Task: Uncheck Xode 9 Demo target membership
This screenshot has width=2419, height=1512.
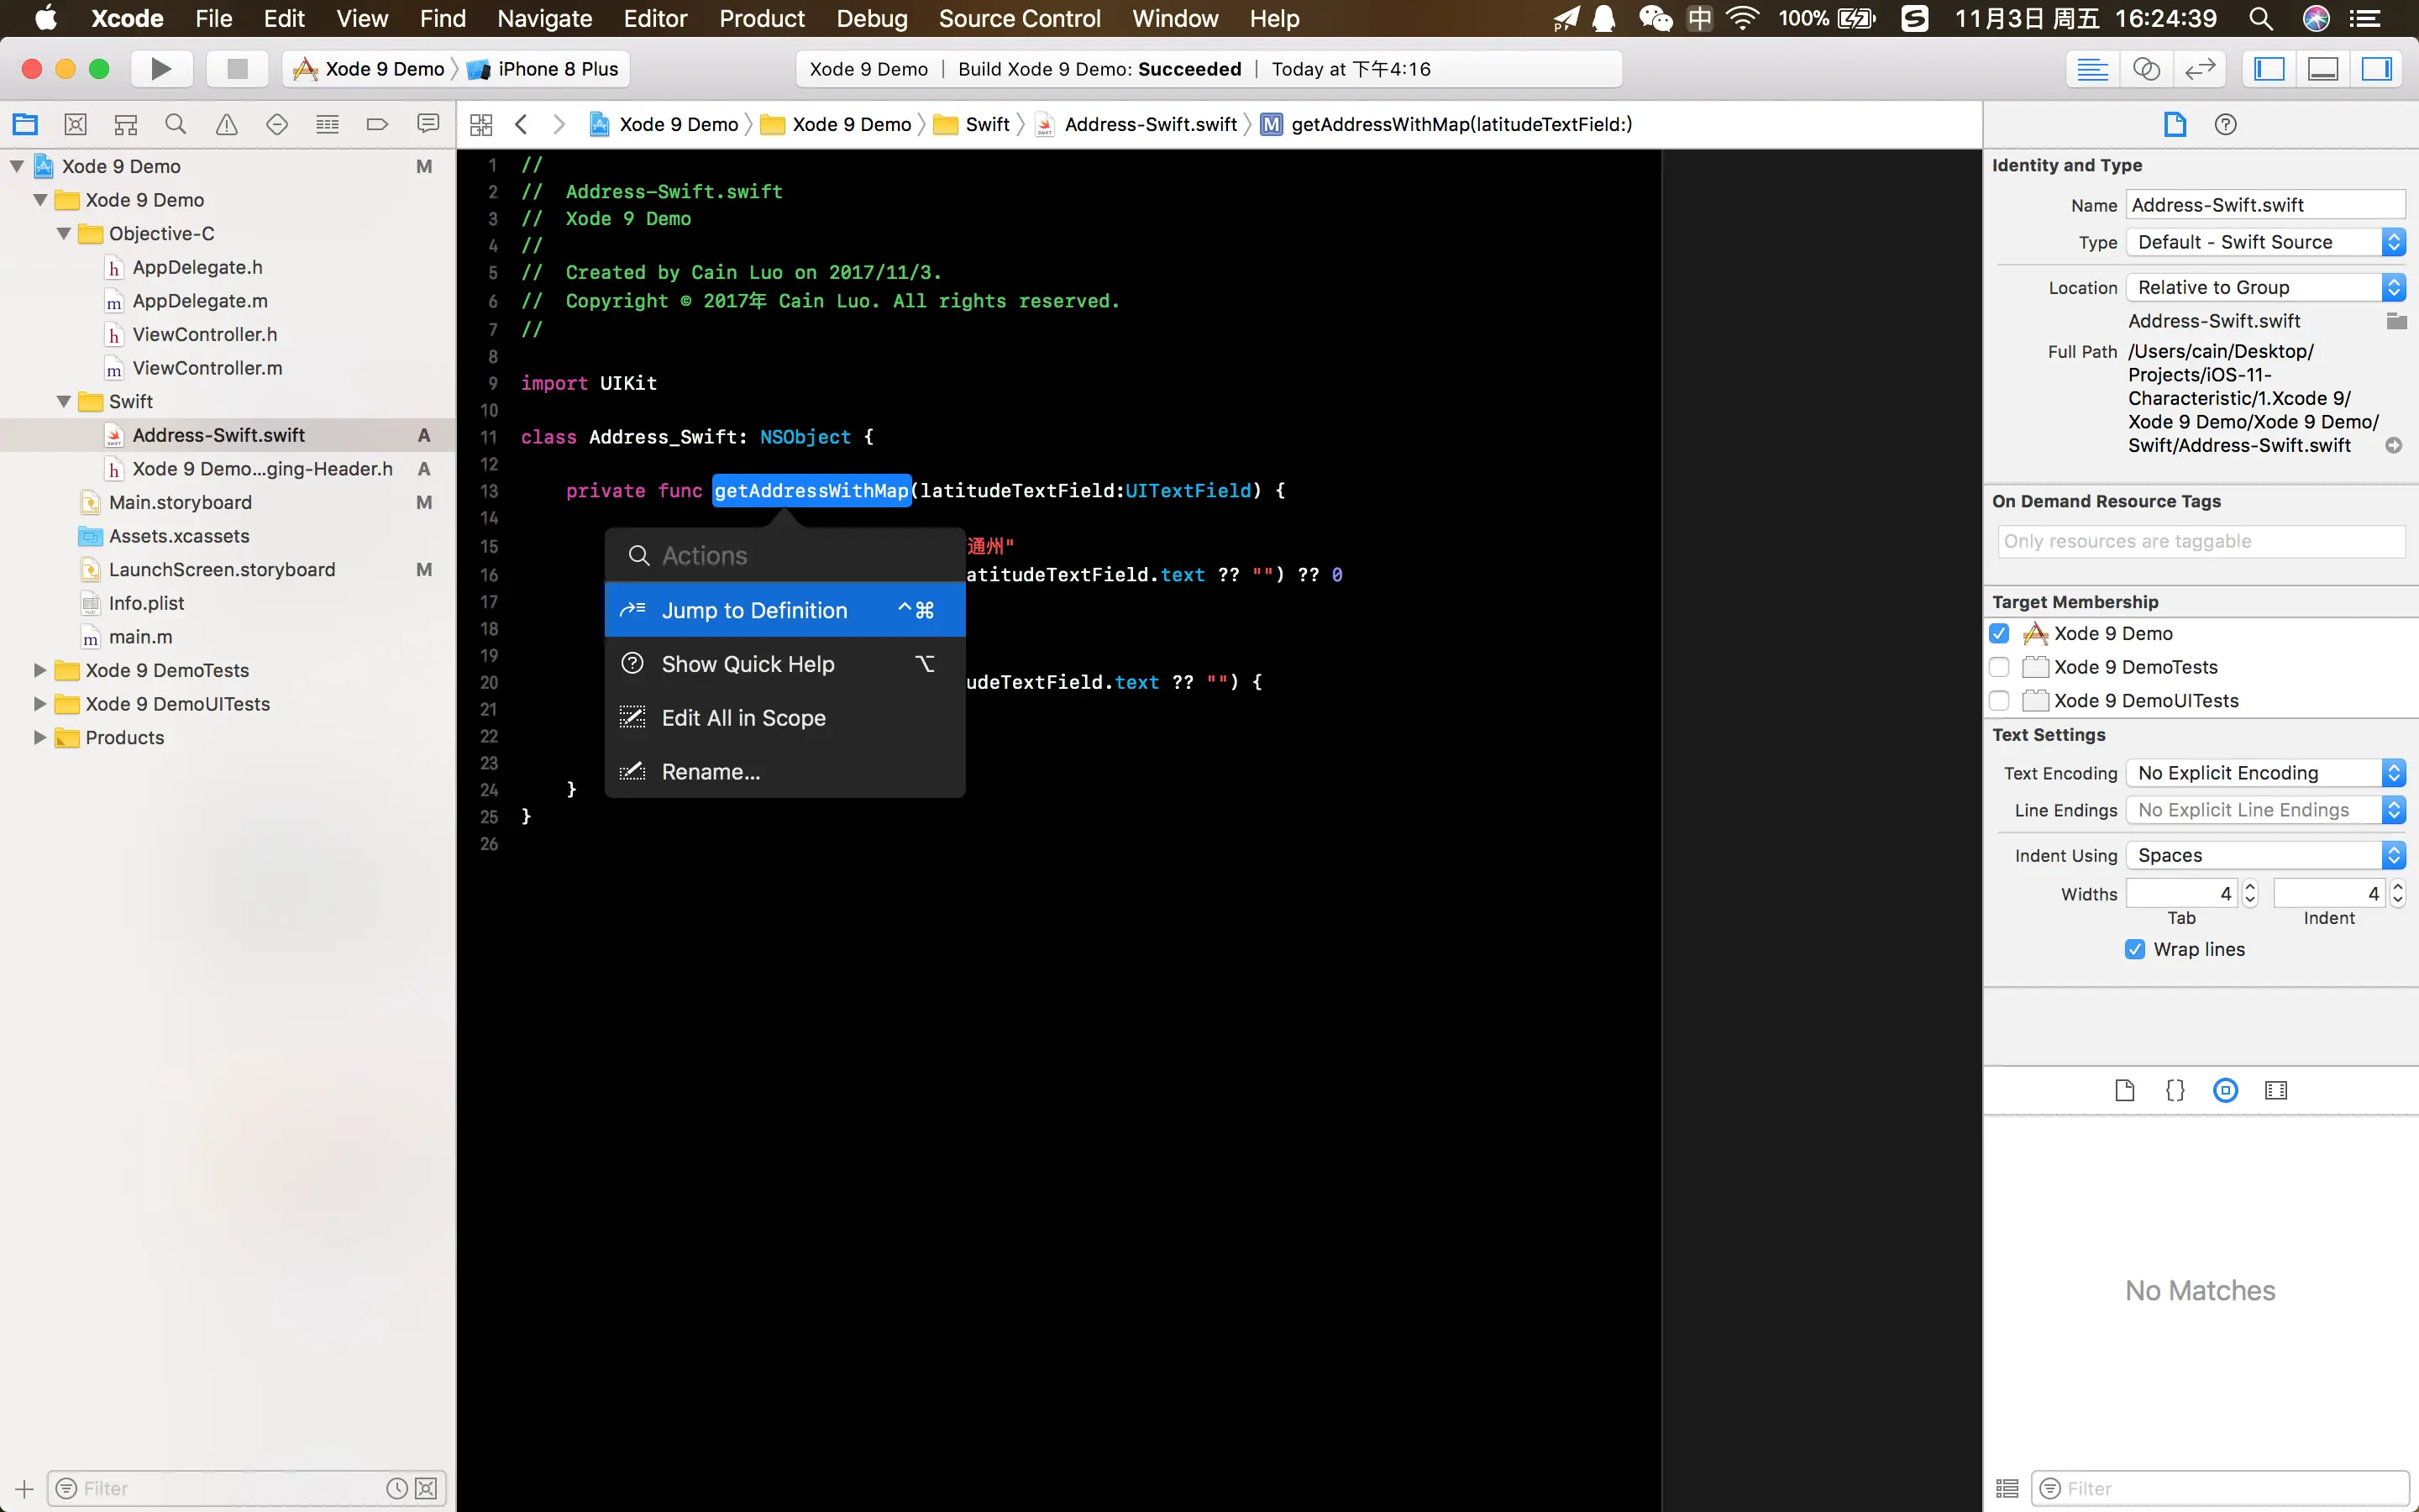Action: pos(1999,634)
